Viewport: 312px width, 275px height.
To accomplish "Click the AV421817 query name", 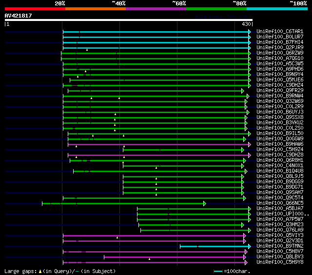I will click(19, 16).
